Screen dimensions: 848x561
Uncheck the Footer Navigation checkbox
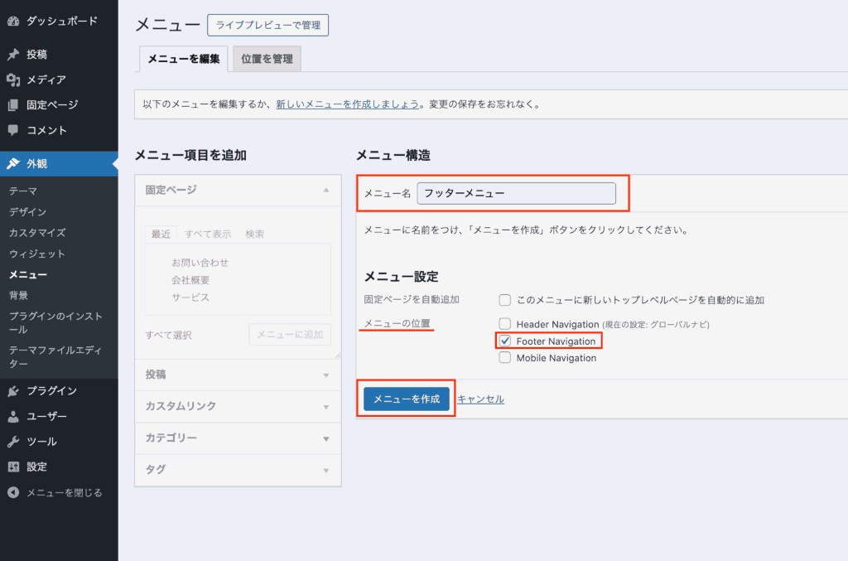(x=505, y=341)
